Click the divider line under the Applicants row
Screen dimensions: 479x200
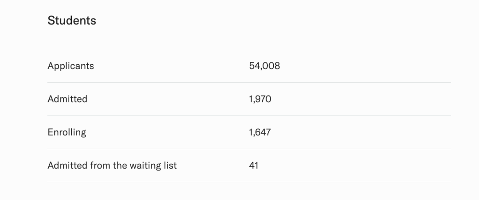click(x=249, y=82)
